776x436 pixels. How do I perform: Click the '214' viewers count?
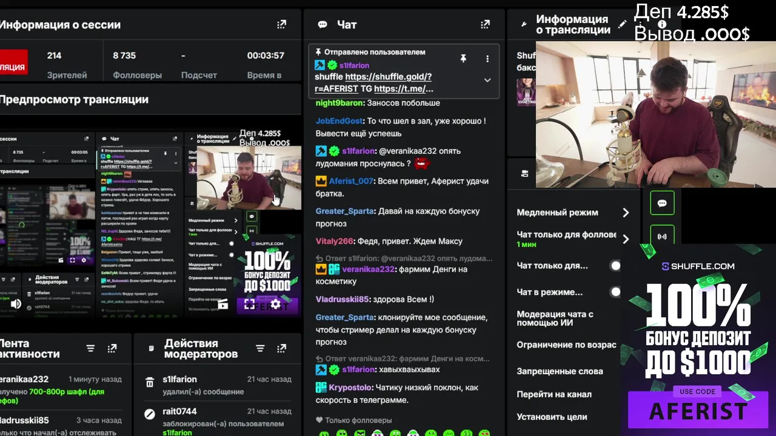click(54, 55)
